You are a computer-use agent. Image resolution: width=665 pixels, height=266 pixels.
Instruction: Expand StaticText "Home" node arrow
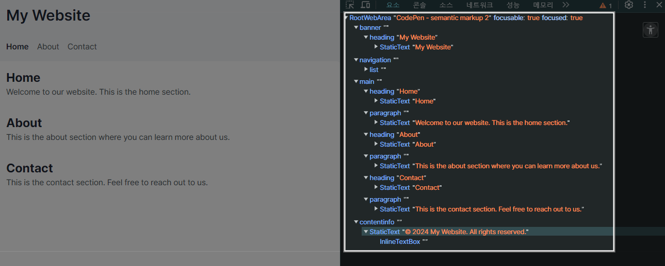pos(376,101)
